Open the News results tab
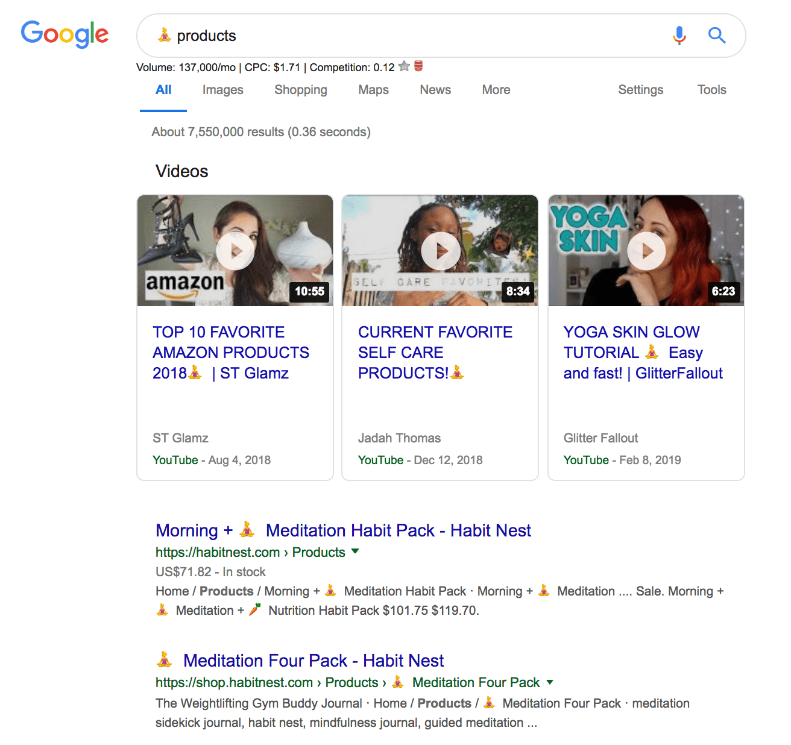Image resolution: width=791 pixels, height=745 pixels. (x=435, y=90)
